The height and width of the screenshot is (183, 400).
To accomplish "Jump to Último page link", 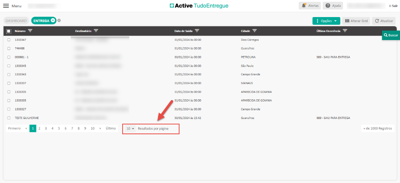I will [111, 128].
